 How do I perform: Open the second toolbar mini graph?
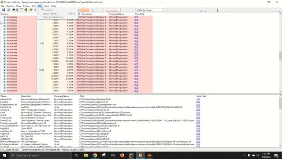tap(98, 10)
